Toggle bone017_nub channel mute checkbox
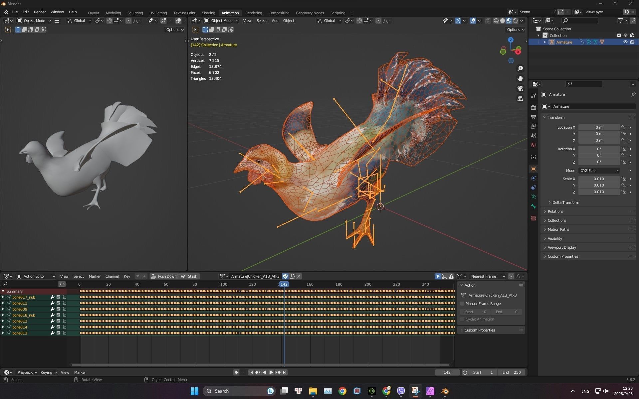This screenshot has width=639, height=399. [58, 297]
